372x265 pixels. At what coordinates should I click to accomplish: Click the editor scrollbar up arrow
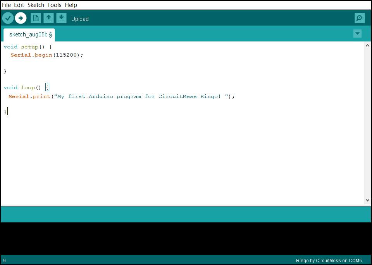point(367,46)
